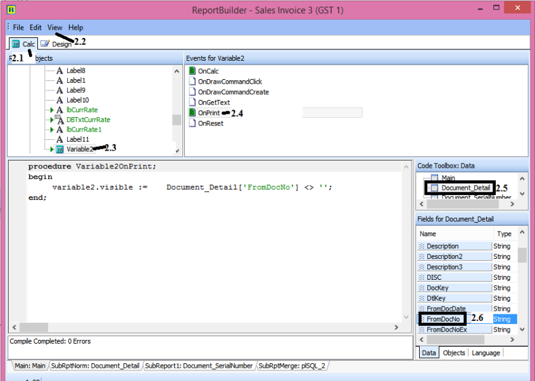Viewport: 535px width, 381px height.
Task: Select the OnGetText event
Action: [x=214, y=103]
